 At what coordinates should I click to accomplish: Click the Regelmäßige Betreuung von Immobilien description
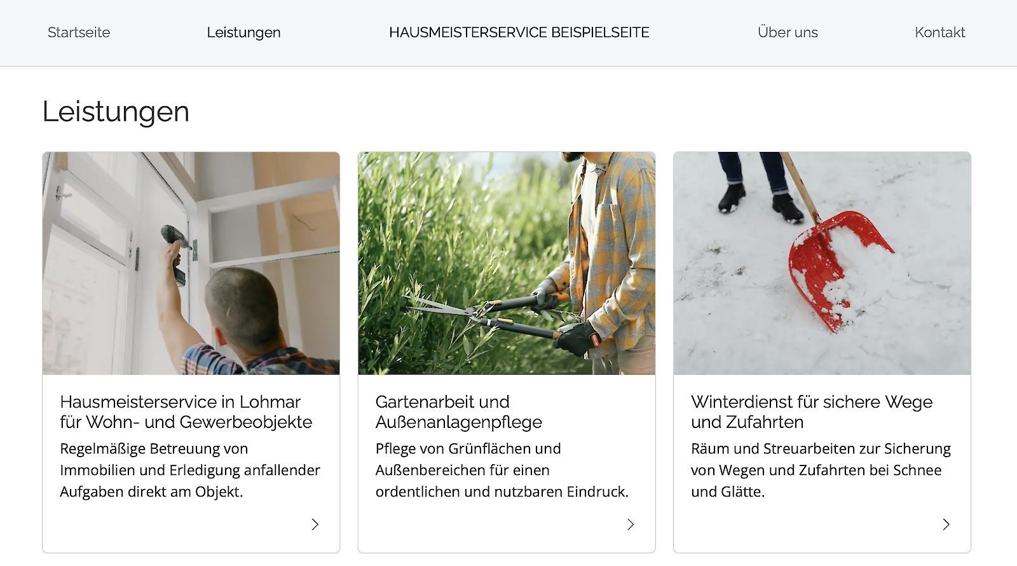pyautogui.click(x=190, y=470)
